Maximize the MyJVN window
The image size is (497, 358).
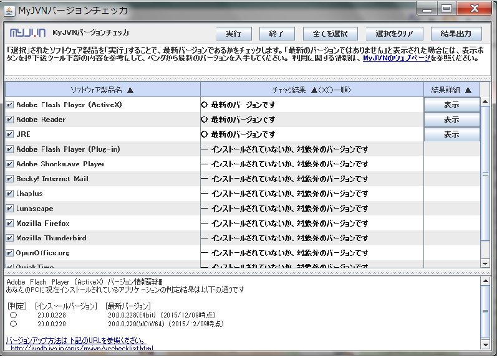pyautogui.click(x=446, y=9)
